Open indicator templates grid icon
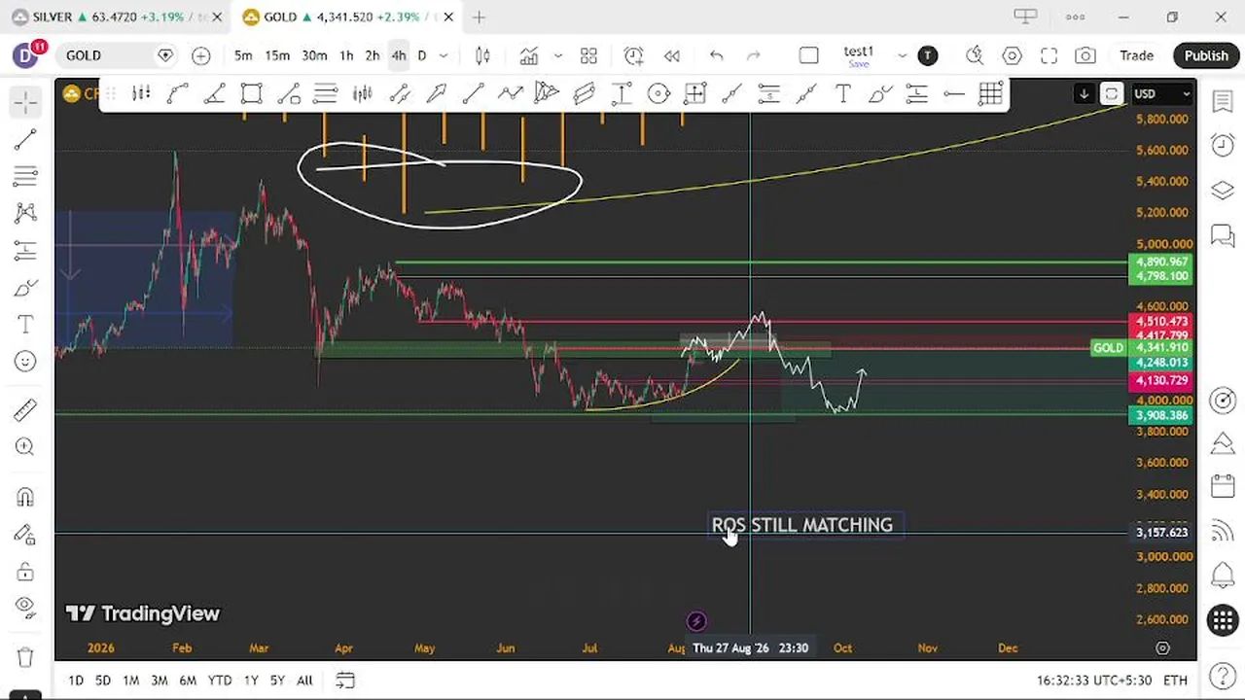The height and width of the screenshot is (700, 1245). coord(588,55)
